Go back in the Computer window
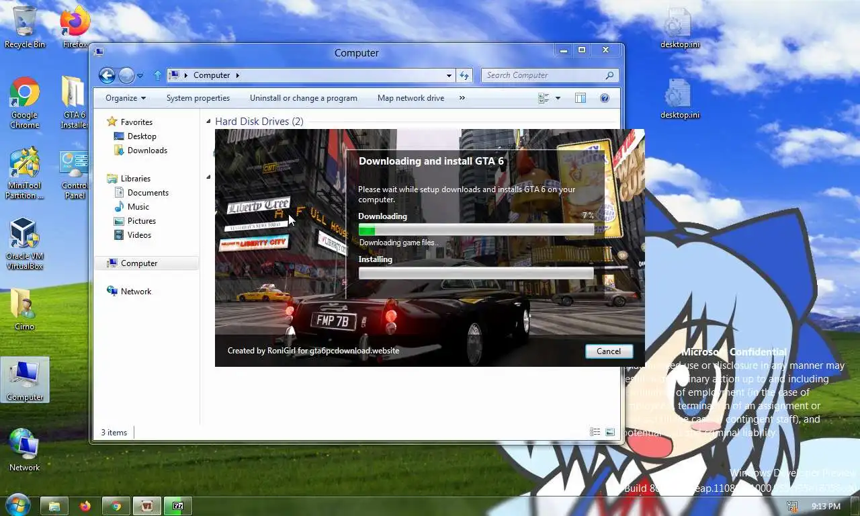Image resolution: width=860 pixels, height=516 pixels. point(107,75)
